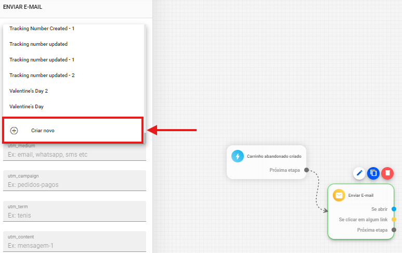Viewport: 402px width, 253px height.
Task: Click the blue duplicate node icon
Action: click(x=373, y=173)
